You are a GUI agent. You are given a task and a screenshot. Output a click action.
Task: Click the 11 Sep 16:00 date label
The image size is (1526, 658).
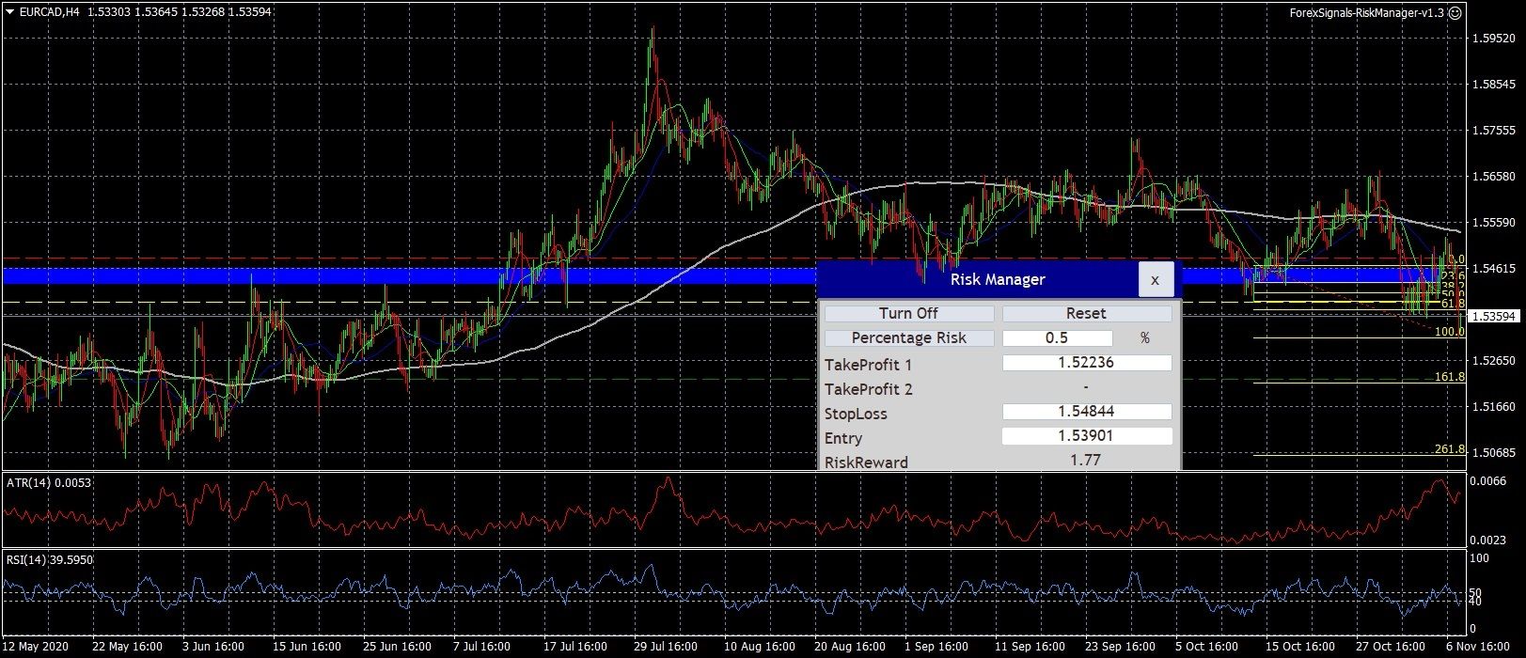click(1030, 648)
